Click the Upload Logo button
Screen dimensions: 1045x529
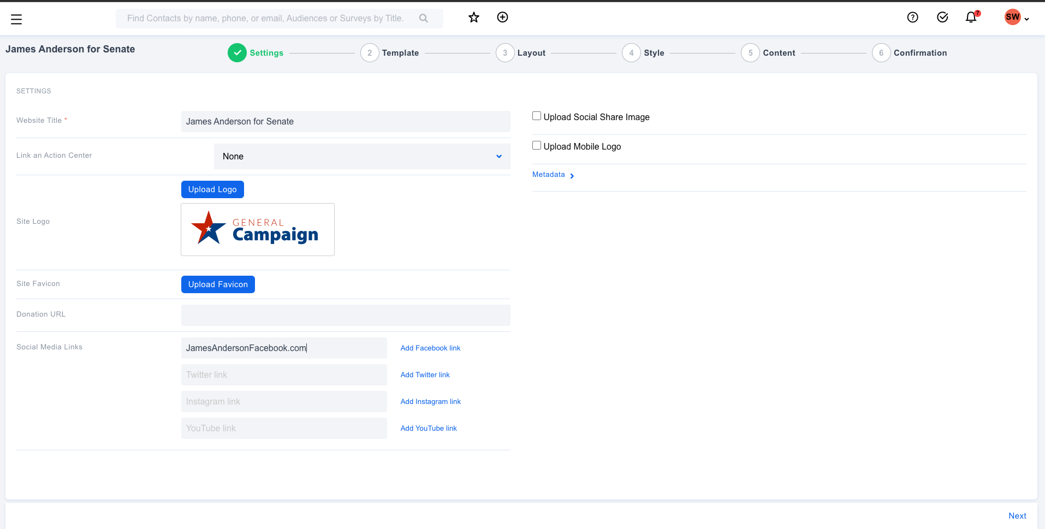click(x=212, y=189)
